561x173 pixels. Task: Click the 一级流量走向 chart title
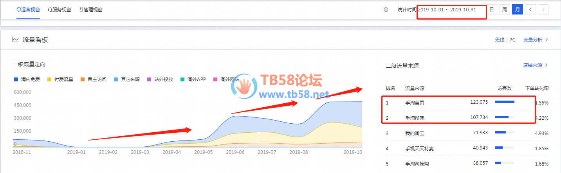(29, 64)
